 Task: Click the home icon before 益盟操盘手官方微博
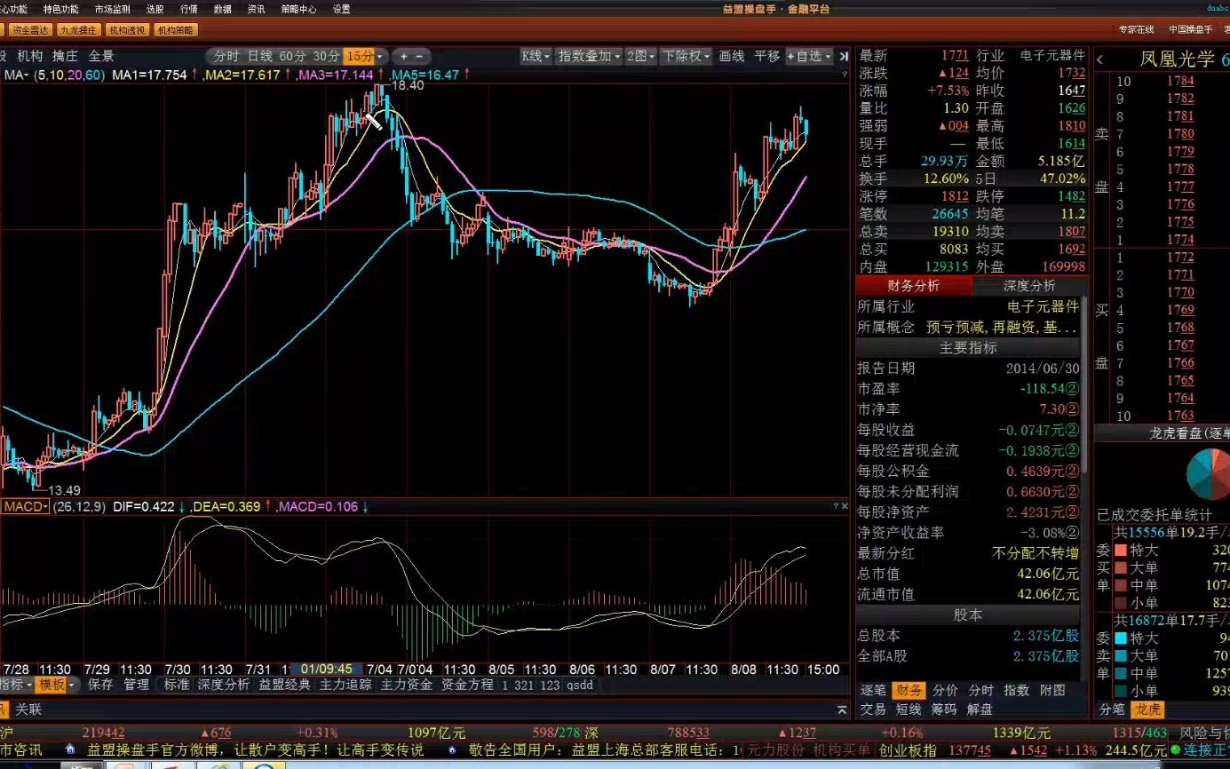pyautogui.click(x=70, y=749)
